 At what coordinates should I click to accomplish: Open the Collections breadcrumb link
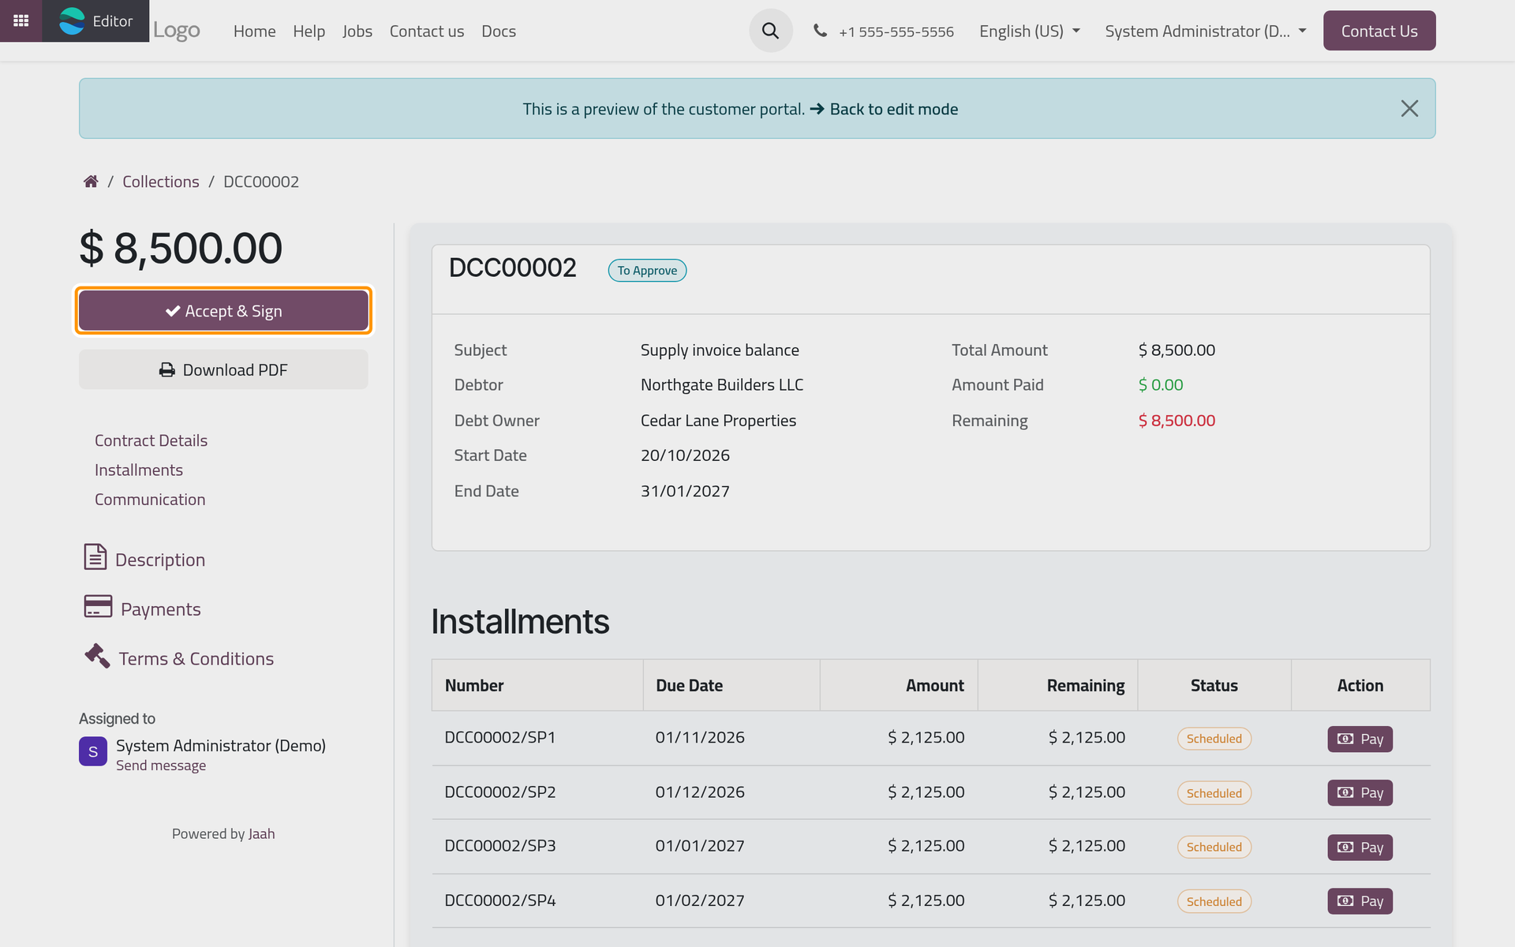coord(161,182)
